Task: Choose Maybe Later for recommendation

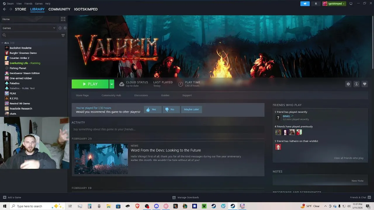Action: 191,109
